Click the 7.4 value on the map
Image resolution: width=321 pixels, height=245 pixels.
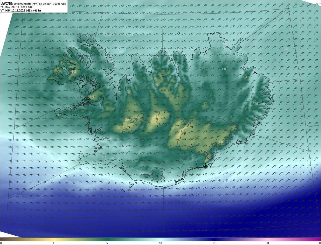(70, 109)
